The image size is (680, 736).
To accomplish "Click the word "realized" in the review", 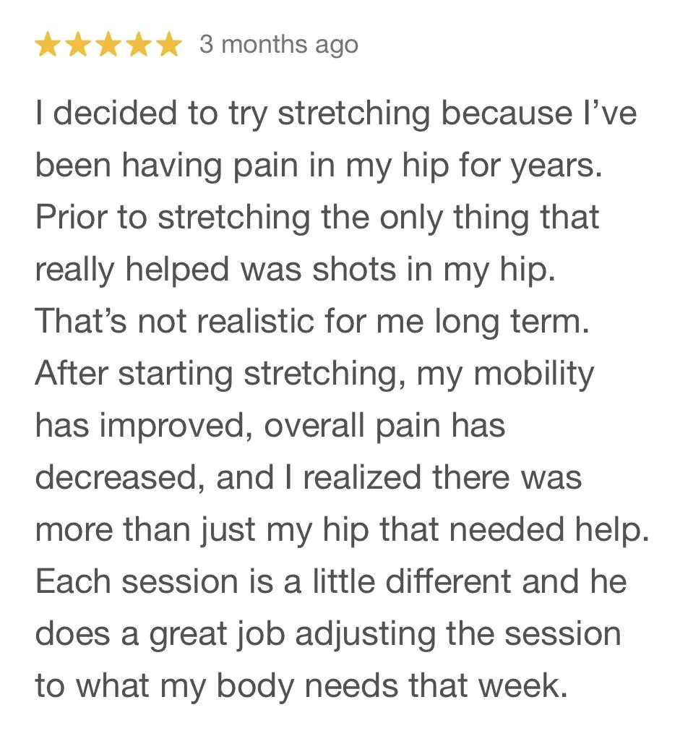I will 362,477.
